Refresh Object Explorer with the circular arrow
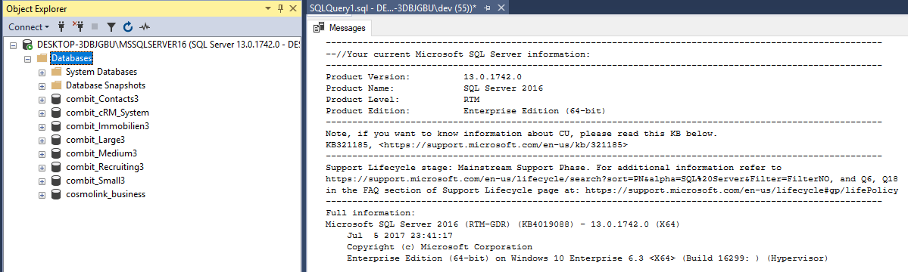This screenshot has height=272, width=908. [128, 26]
